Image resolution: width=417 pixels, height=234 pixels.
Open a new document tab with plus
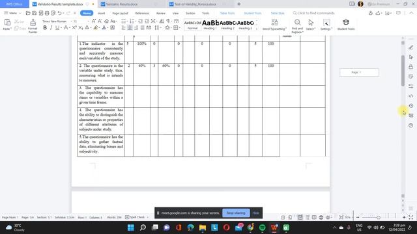(x=239, y=4)
